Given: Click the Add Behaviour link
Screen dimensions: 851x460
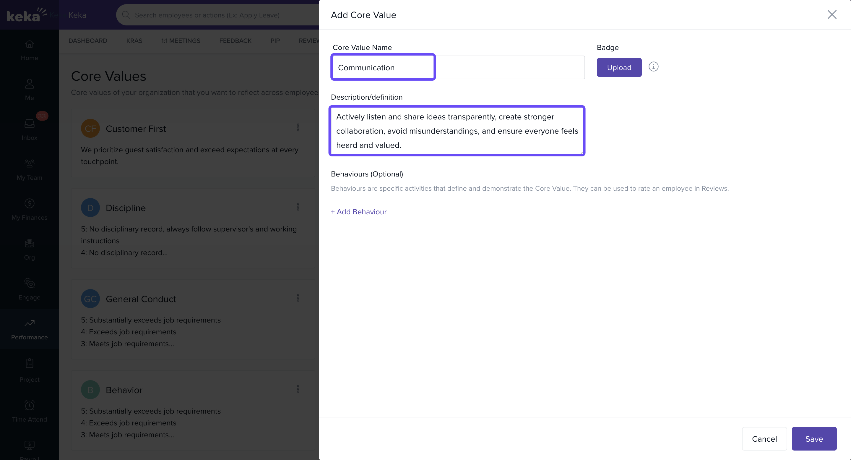Looking at the screenshot, I should [359, 212].
